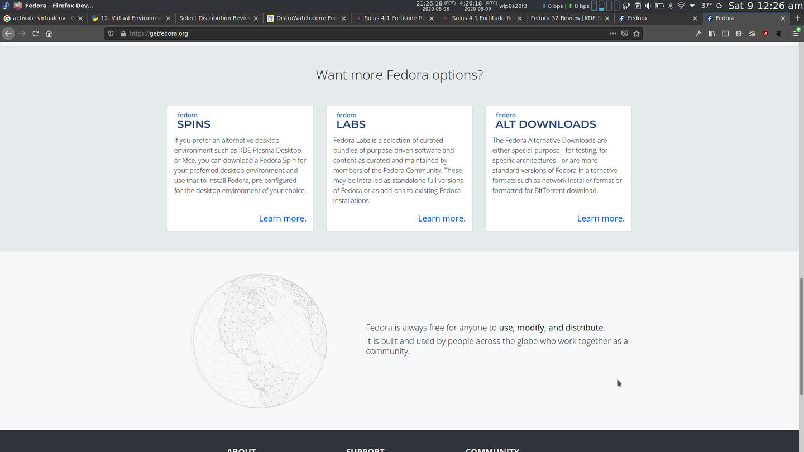The width and height of the screenshot is (804, 452).
Task: Open clipboard icon in system tray
Action: tap(638, 6)
